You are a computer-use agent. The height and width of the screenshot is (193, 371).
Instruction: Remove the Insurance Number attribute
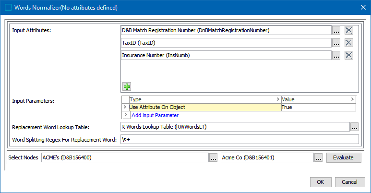[349, 55]
